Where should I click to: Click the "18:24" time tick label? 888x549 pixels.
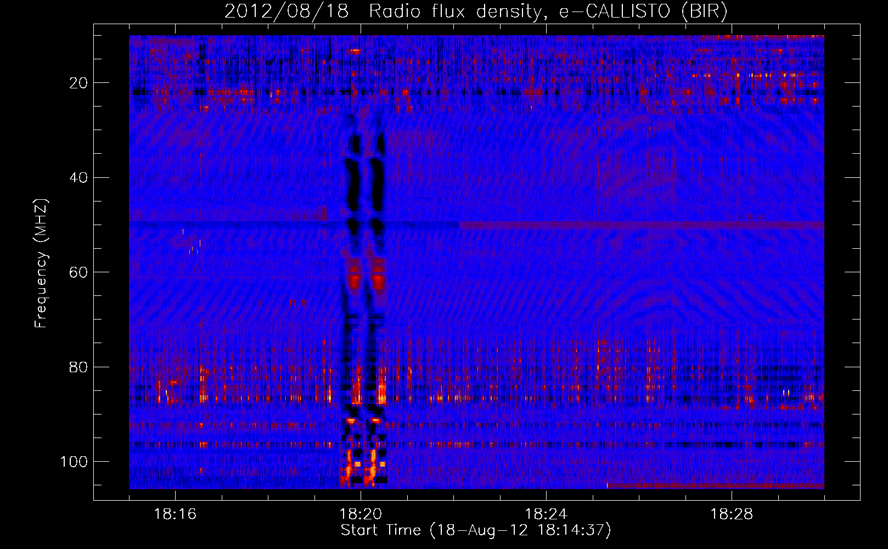[x=546, y=514]
